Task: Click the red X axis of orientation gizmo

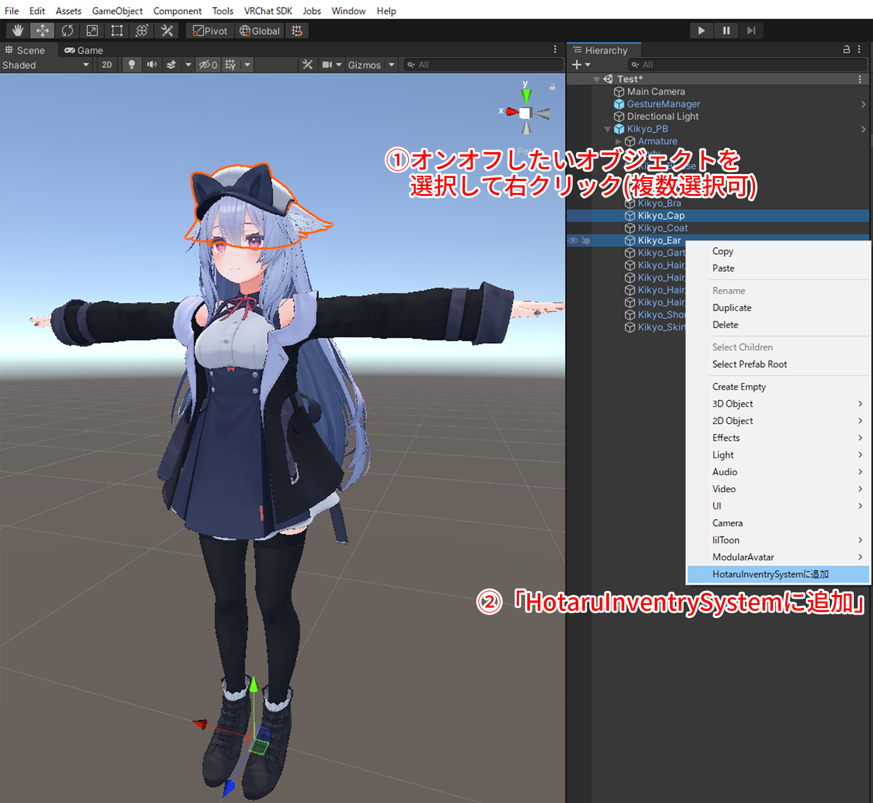Action: point(512,112)
